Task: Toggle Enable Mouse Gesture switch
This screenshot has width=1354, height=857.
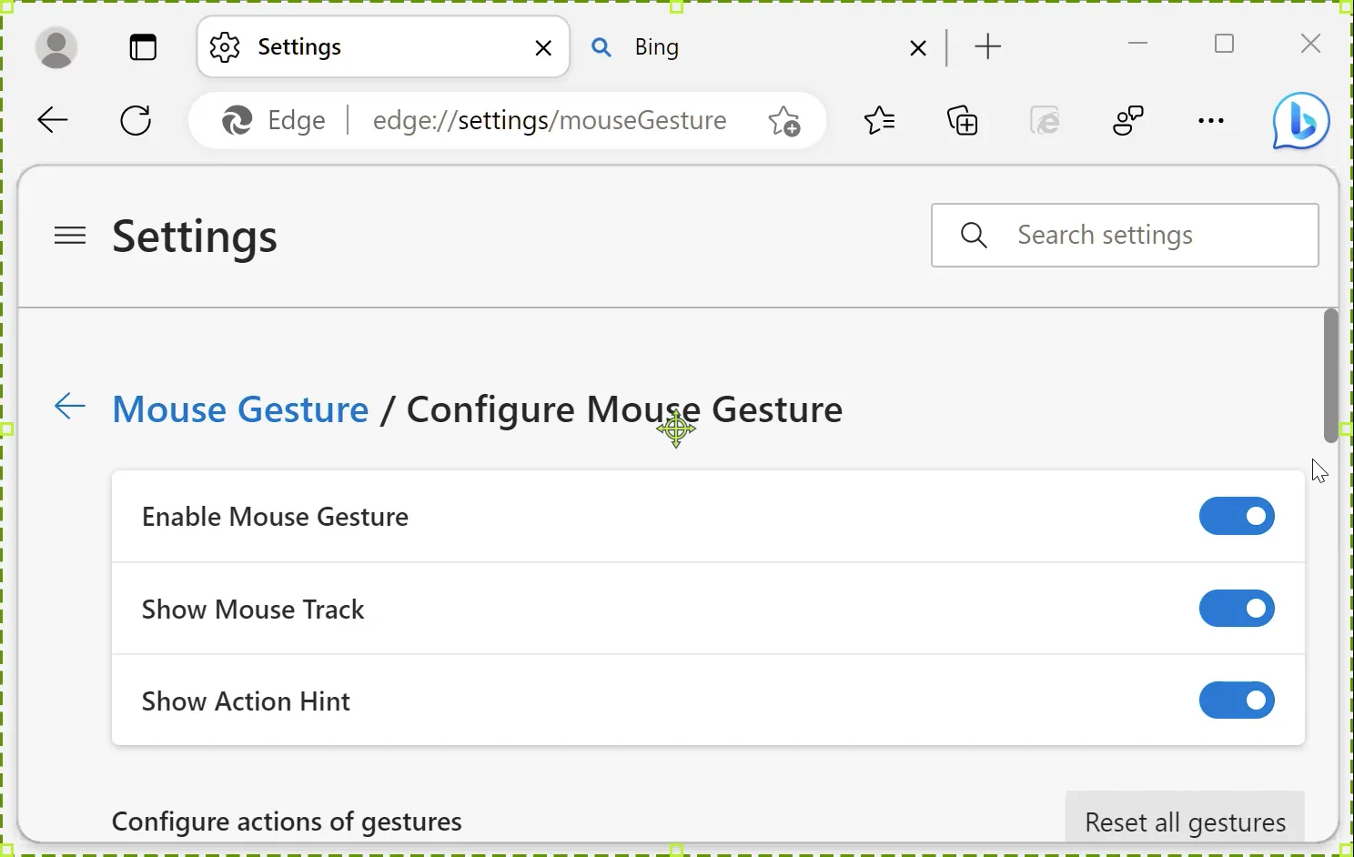Action: point(1237,517)
